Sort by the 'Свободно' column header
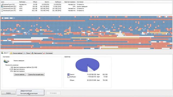 tap(58, 2)
